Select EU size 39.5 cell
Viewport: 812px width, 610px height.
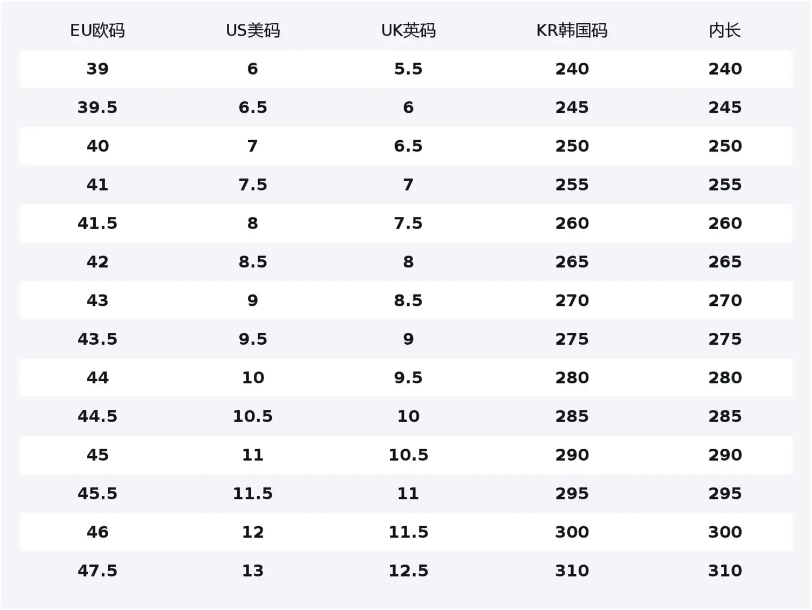click(x=97, y=107)
